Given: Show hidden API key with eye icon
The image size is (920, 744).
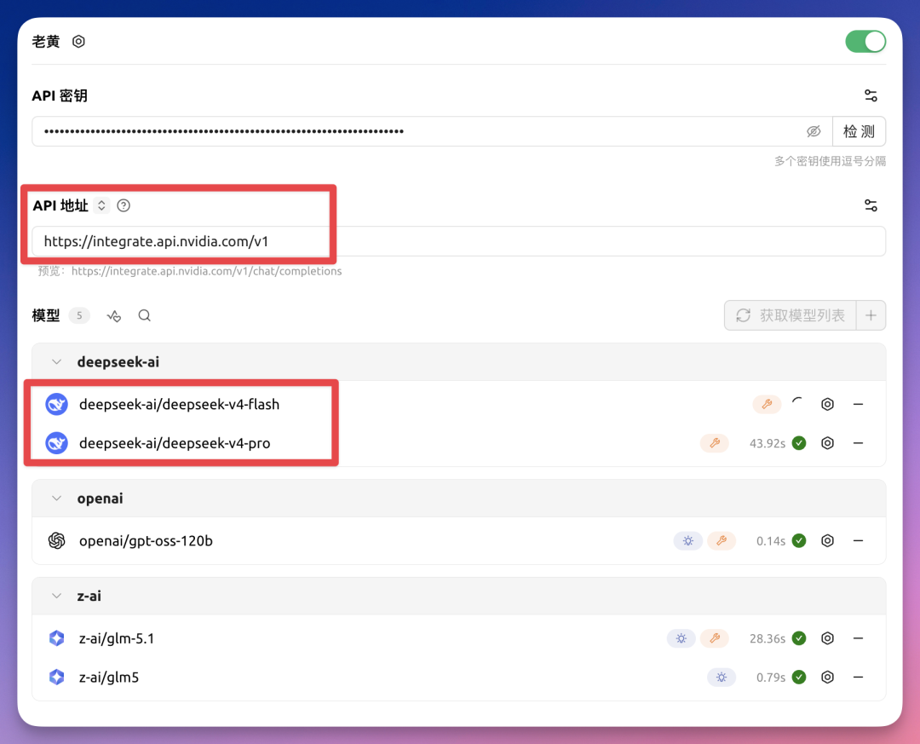Looking at the screenshot, I should pyautogui.click(x=814, y=131).
